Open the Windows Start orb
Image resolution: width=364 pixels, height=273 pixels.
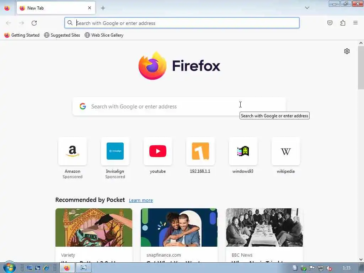[x=9, y=267]
